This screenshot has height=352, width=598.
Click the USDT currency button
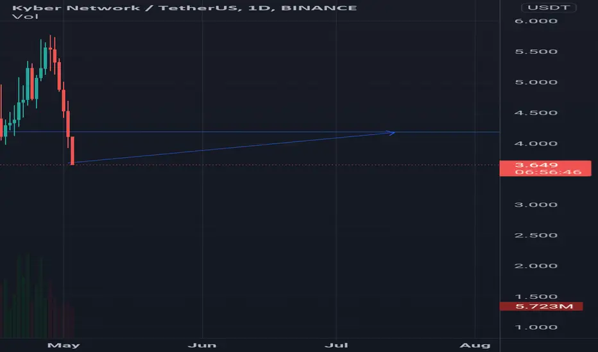point(549,8)
